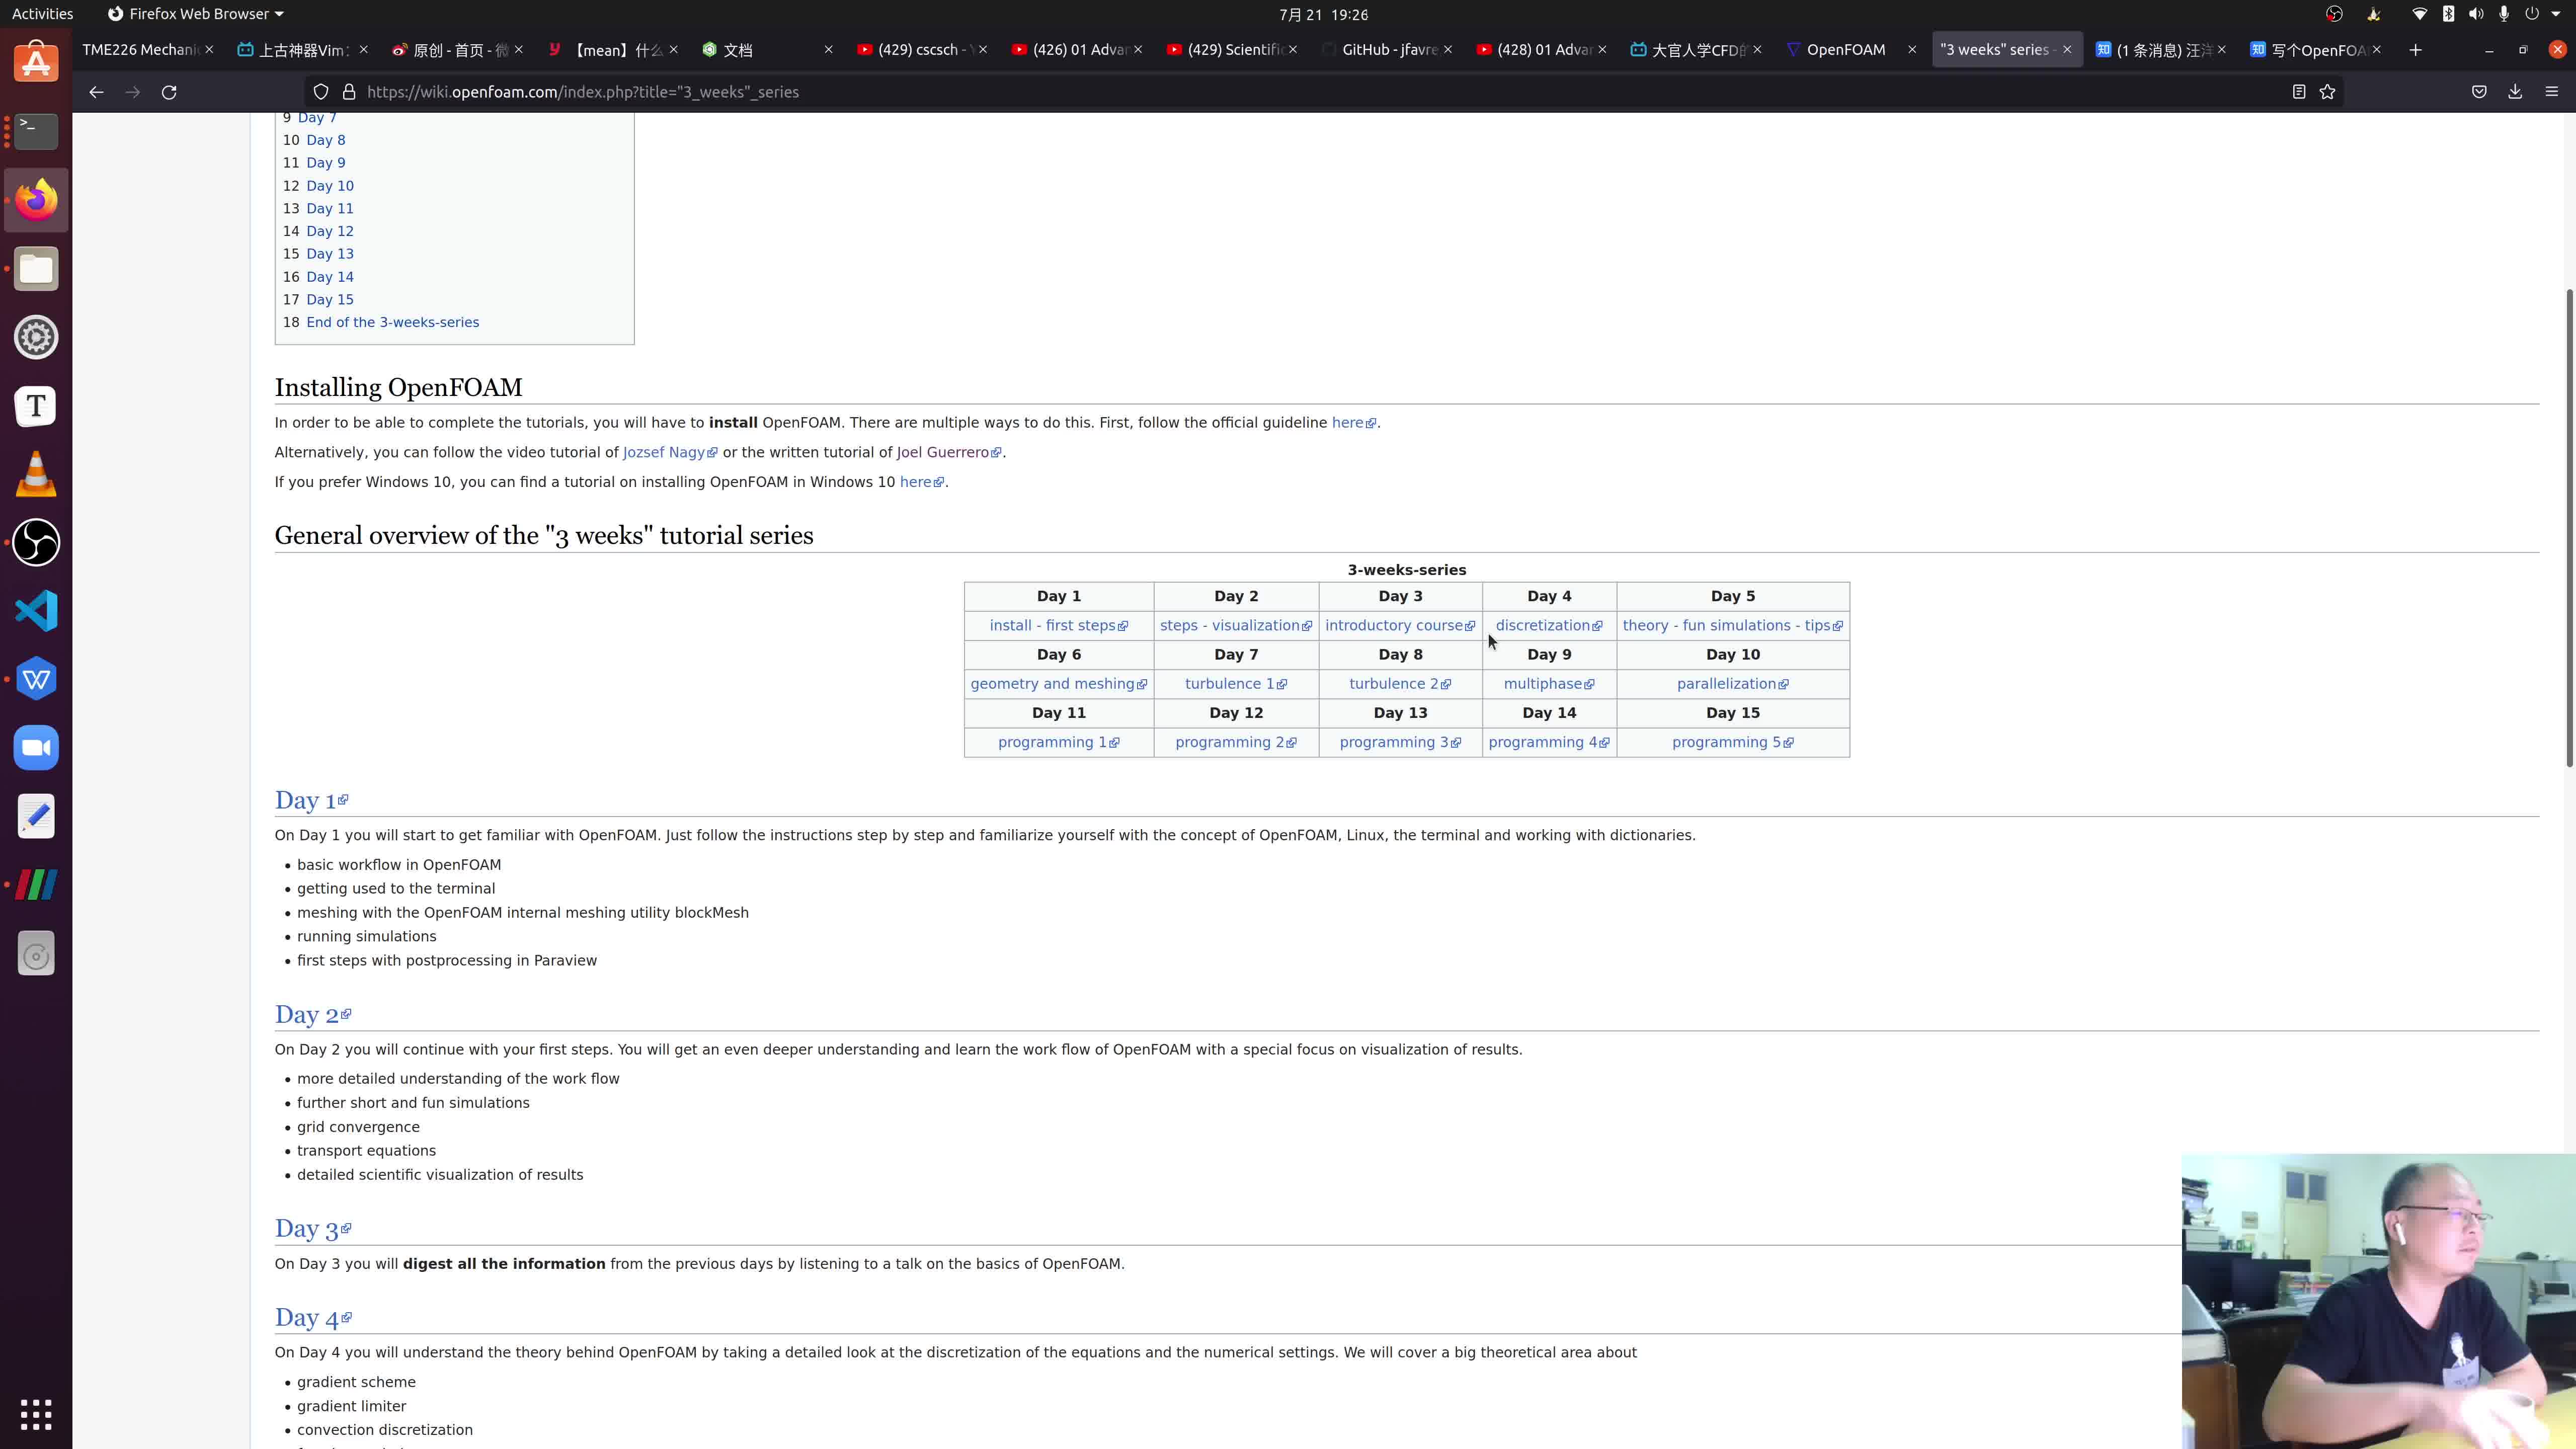Launch VLC media player from the dock

36,474
